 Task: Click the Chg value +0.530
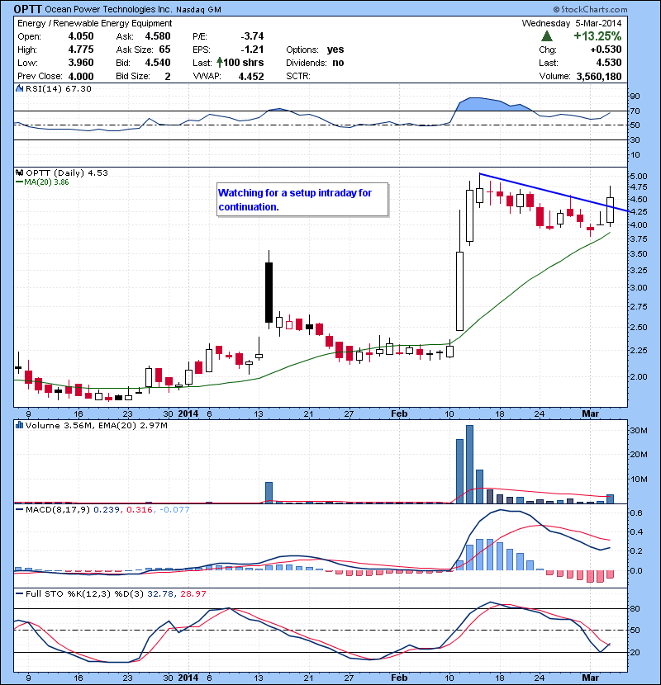coord(606,50)
